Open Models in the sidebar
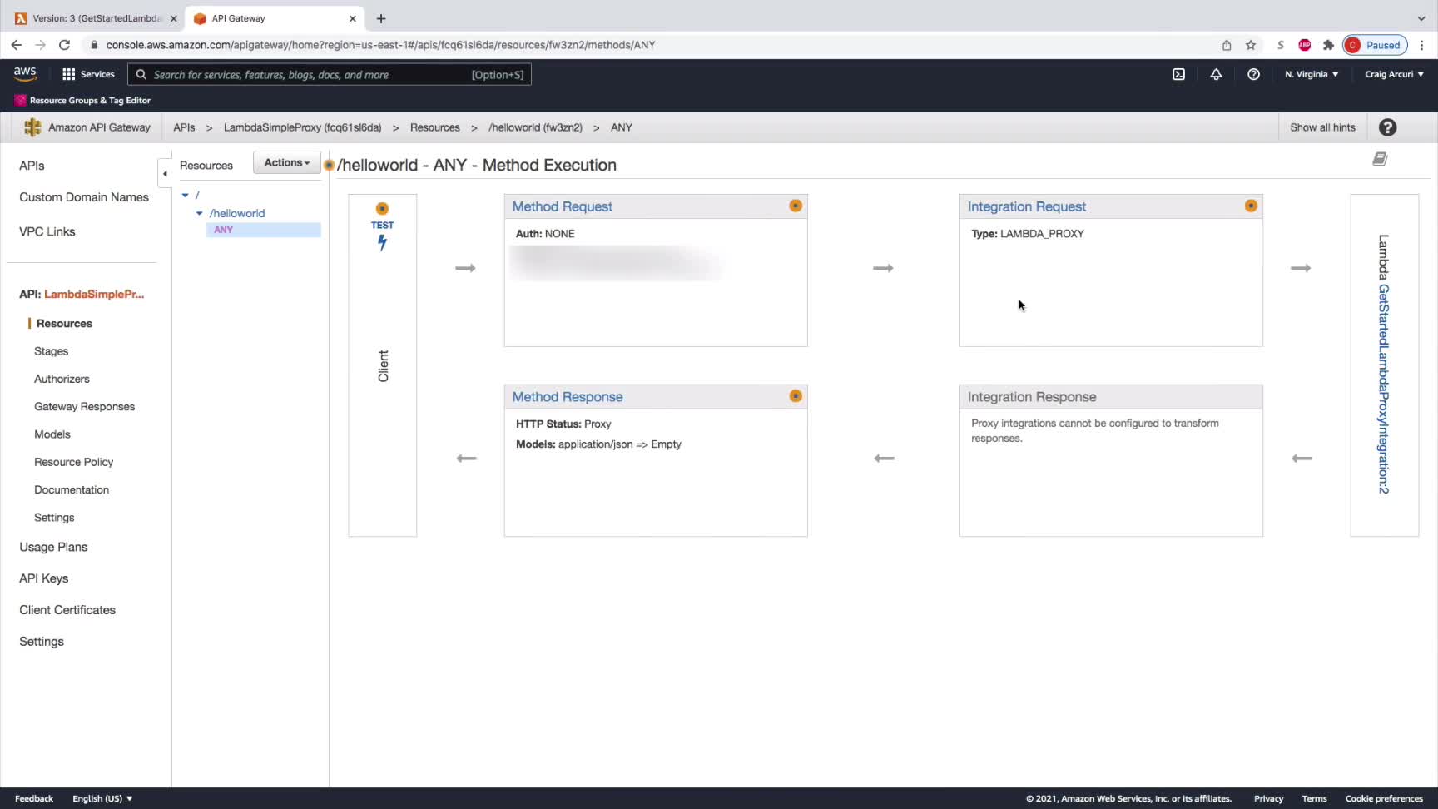Screen dimensions: 1438x809 (52, 434)
